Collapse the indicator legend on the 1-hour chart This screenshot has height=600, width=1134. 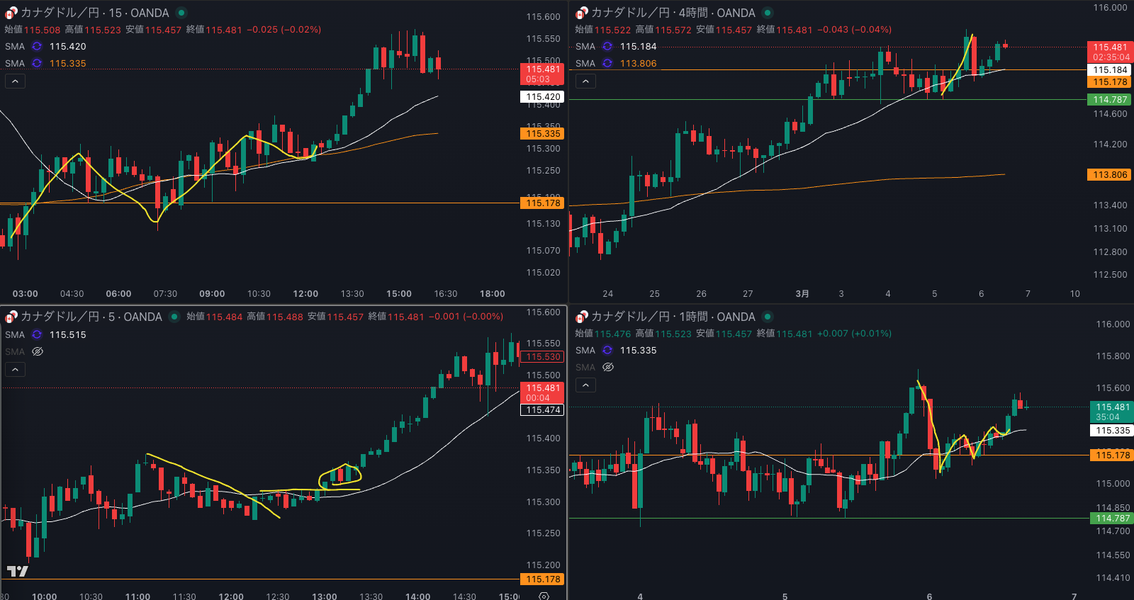(x=585, y=385)
